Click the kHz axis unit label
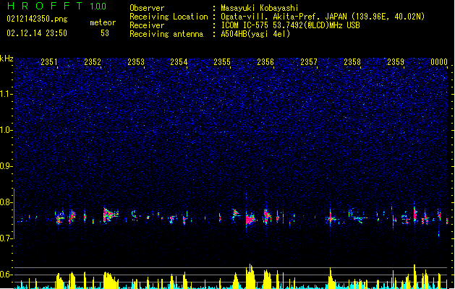The height and width of the screenshot is (289, 455). (7, 59)
